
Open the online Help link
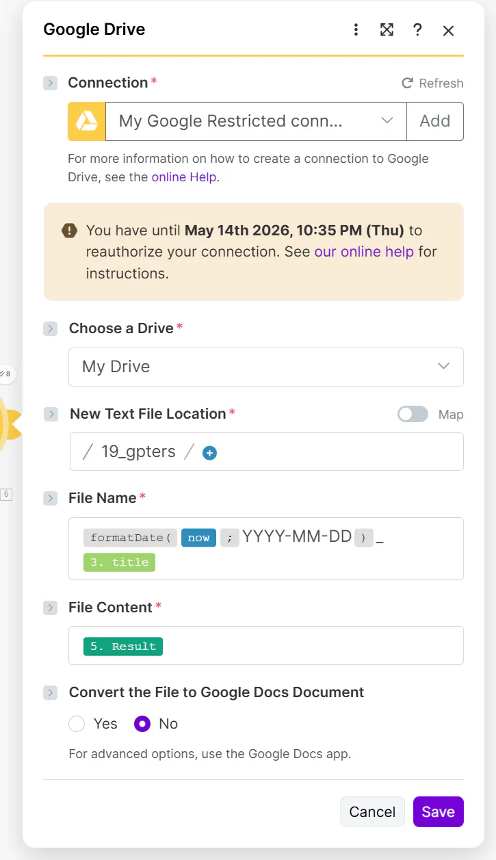point(183,177)
